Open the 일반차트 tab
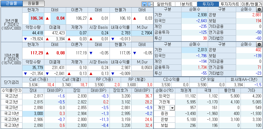This screenshot has width=263, height=129. [x=164, y=4]
